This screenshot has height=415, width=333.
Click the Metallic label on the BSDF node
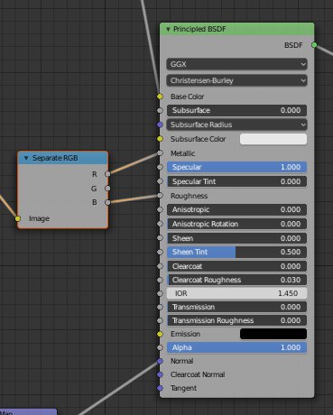click(182, 153)
